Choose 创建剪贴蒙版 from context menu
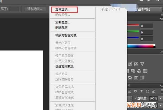 pyautogui.click(x=64, y=66)
